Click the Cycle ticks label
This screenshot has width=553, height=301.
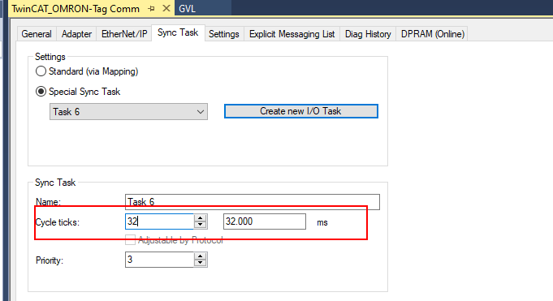(x=58, y=222)
